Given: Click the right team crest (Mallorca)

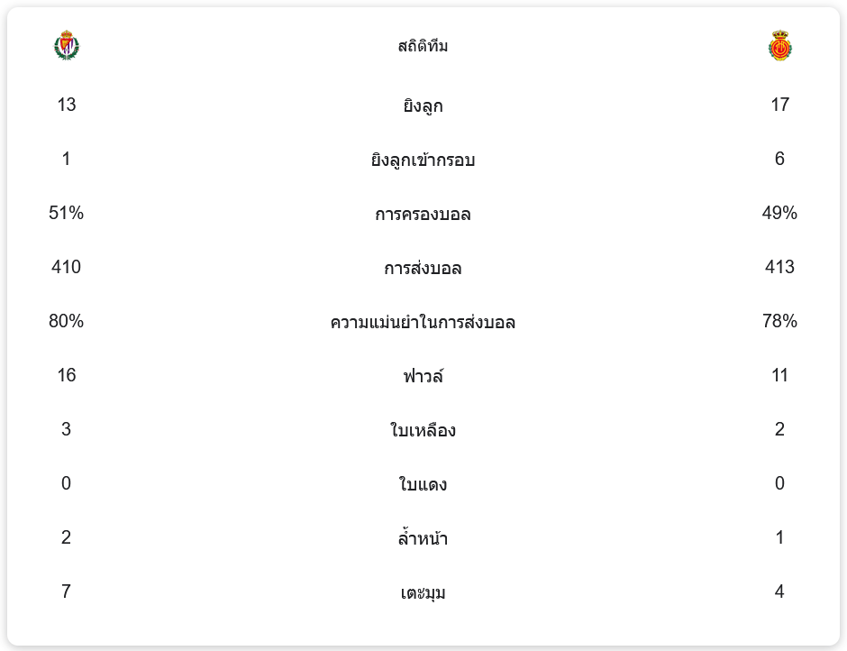Looking at the screenshot, I should tap(779, 45).
